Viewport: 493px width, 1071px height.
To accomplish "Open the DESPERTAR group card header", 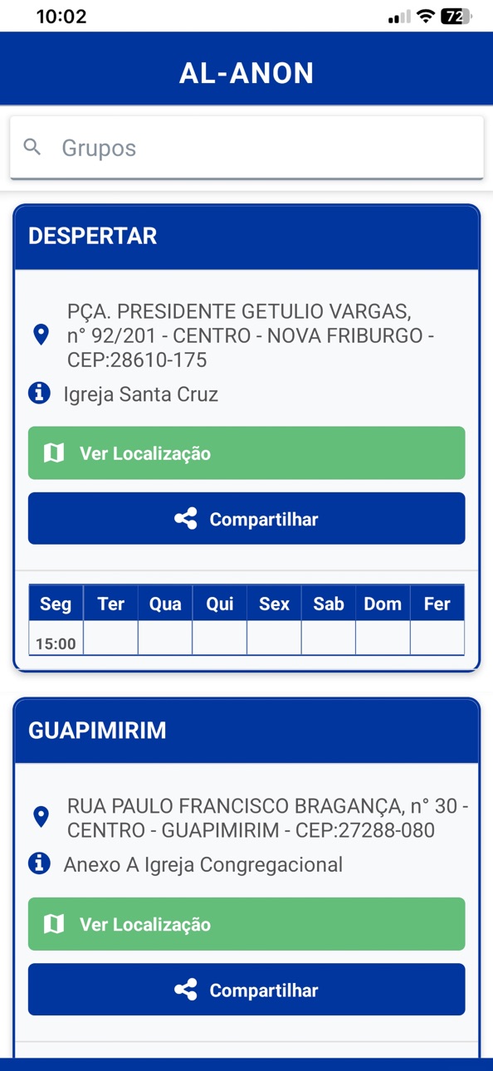I will pyautogui.click(x=247, y=237).
